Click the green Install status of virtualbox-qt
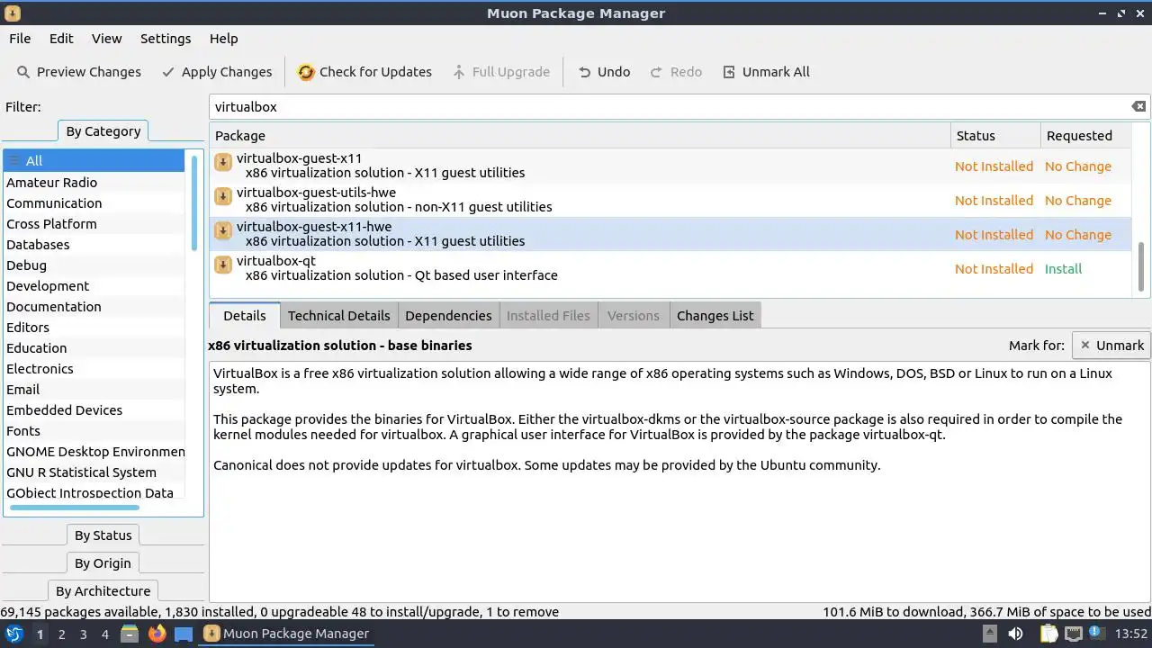Screen dimensions: 1152x648 tap(1063, 269)
